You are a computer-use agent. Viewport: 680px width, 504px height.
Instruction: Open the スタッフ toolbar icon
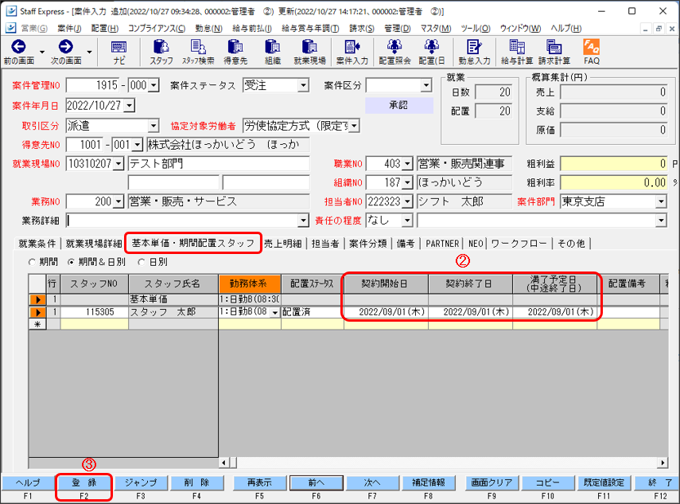(161, 52)
